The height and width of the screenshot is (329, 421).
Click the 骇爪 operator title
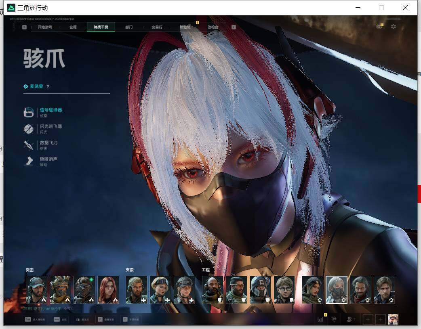pos(44,59)
